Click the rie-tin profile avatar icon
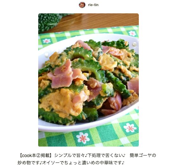This screenshot has height=165, width=177. pyautogui.click(x=82, y=5)
